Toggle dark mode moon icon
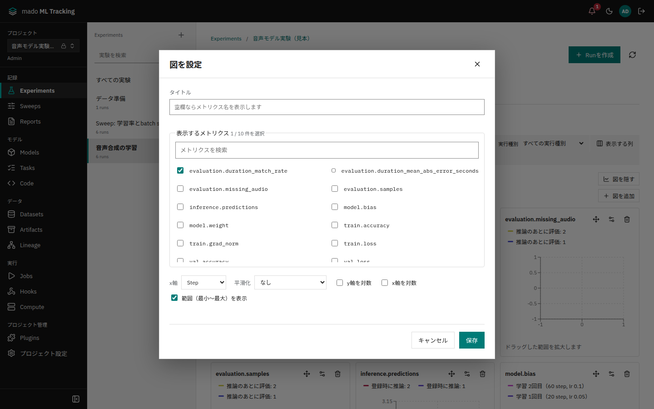 pyautogui.click(x=609, y=11)
